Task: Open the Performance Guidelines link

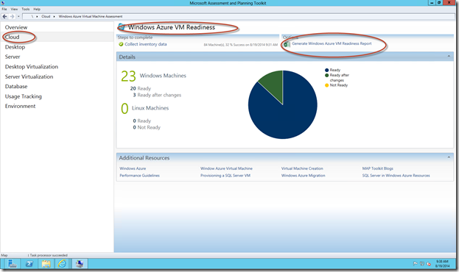Action: 140,176
